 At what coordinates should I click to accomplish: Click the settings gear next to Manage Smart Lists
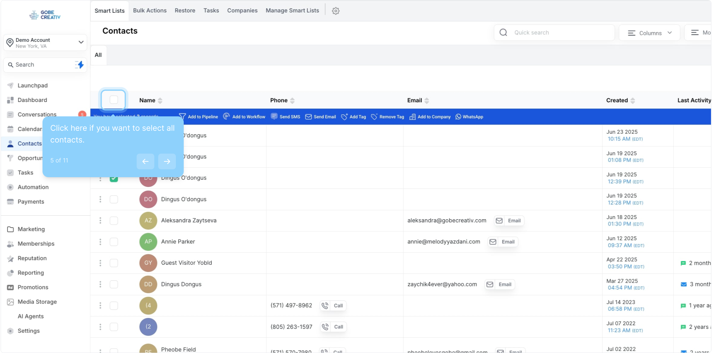point(336,11)
